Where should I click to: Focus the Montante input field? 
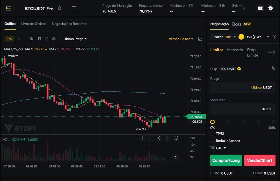[243, 109]
